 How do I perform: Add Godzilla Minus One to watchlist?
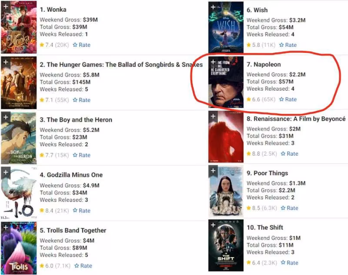6,172
